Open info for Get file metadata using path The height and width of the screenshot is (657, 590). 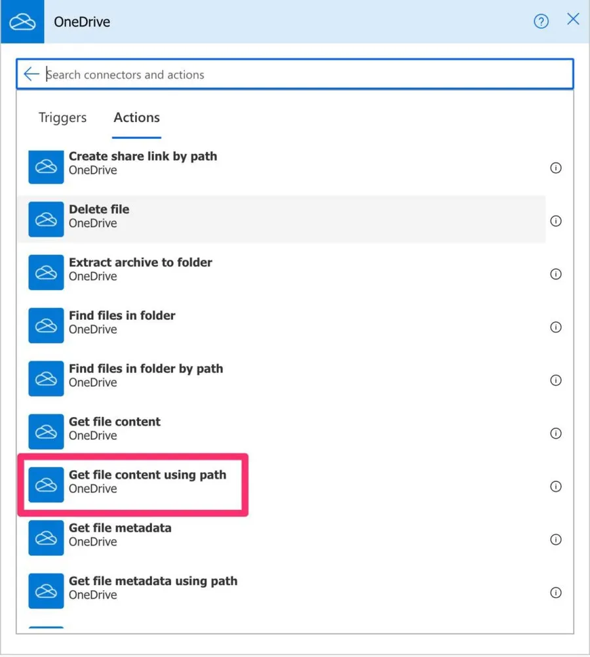[x=556, y=593]
